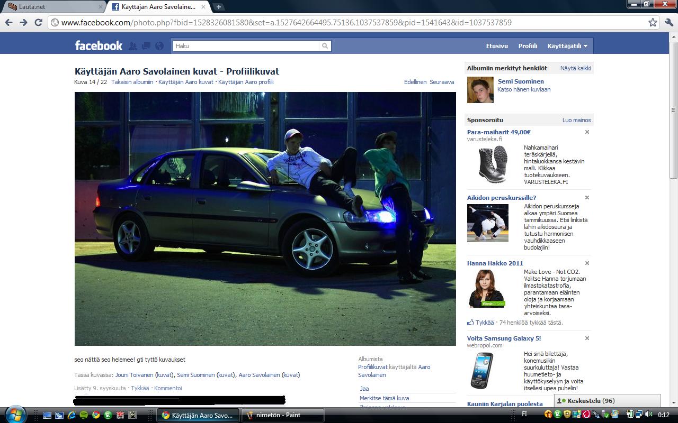Viewport: 678px width, 423px height.
Task: Click the search magnifier button
Action: click(x=325, y=46)
